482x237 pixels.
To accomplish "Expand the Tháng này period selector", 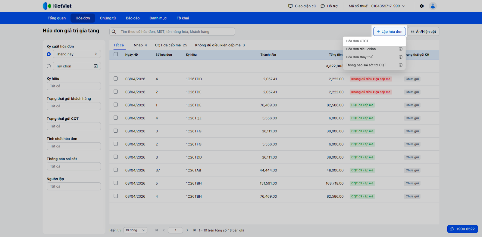I will [x=77, y=54].
